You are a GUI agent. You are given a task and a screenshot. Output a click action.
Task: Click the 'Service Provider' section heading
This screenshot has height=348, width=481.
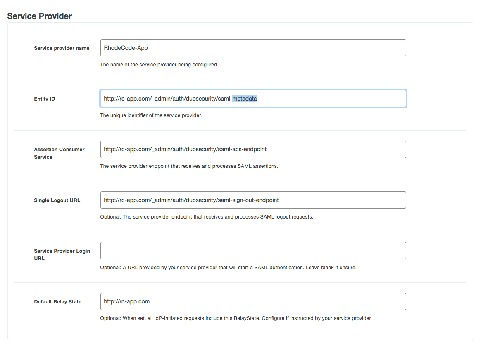tap(40, 16)
